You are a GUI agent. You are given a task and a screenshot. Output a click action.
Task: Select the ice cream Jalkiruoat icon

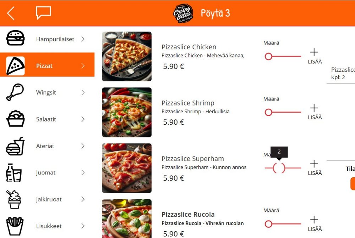(14, 199)
